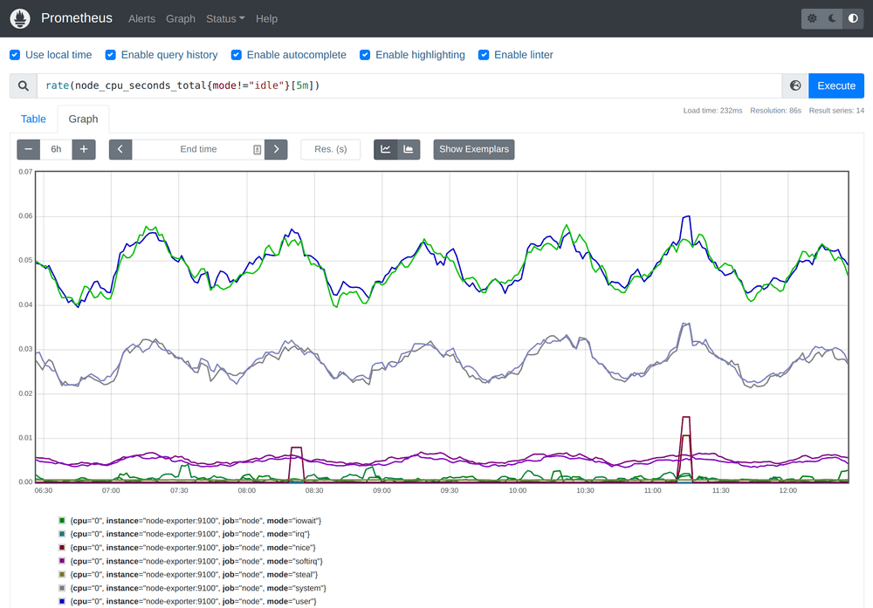The height and width of the screenshot is (608, 873).
Task: Open the end time calendar picker icon
Action: (x=258, y=150)
